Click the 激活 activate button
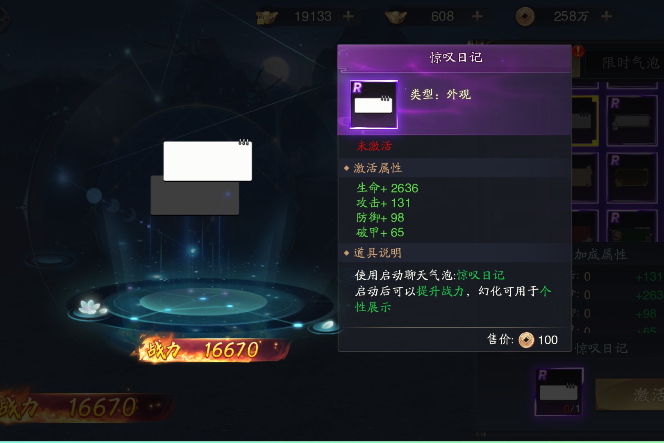This screenshot has height=443, width=664. [x=630, y=395]
